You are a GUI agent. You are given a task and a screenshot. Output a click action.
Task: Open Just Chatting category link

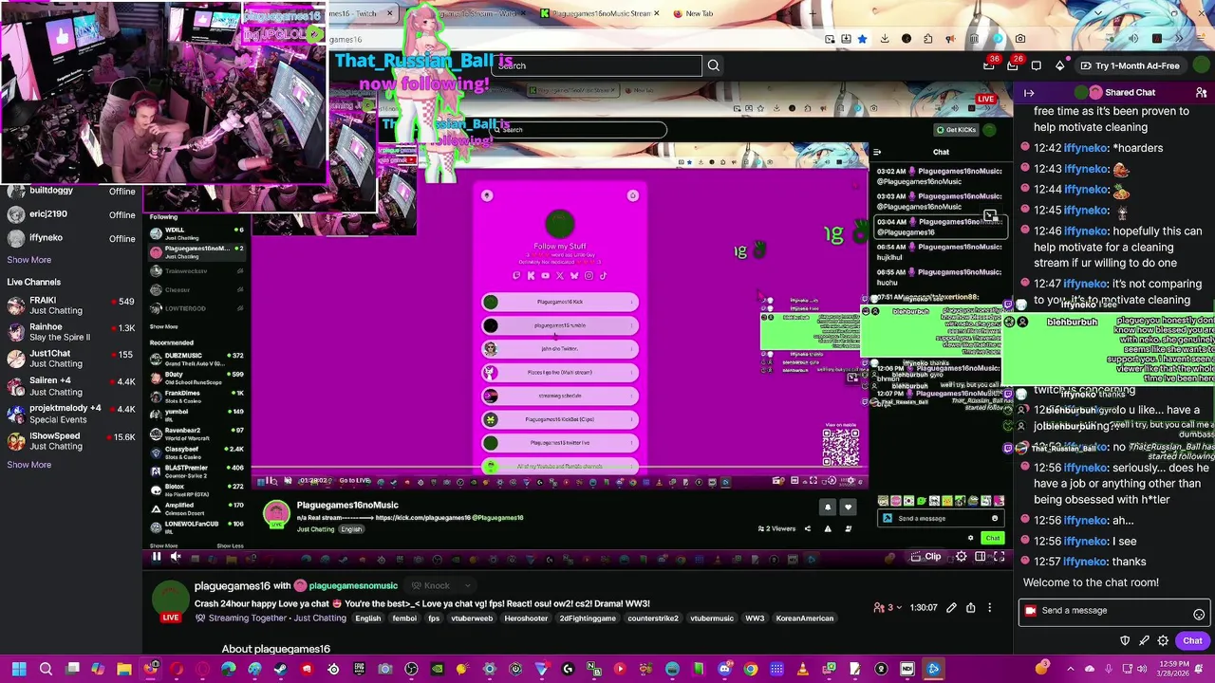coord(319,618)
